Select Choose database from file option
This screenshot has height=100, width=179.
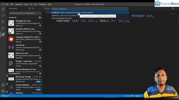point(90,18)
